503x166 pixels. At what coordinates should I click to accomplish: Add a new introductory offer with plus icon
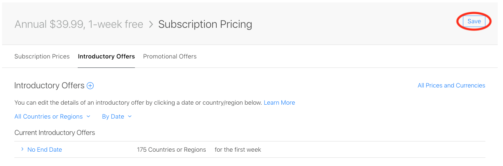tap(90, 86)
